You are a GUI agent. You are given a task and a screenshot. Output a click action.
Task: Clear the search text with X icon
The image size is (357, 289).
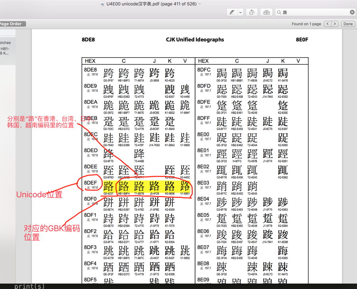352,12
